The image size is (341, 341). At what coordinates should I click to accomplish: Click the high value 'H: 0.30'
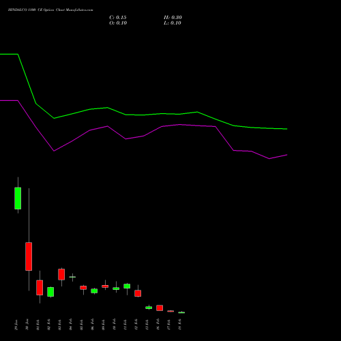click(173, 18)
